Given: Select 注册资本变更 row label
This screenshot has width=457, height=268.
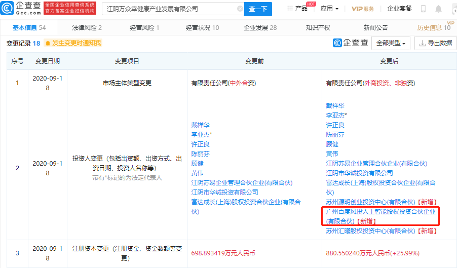Looking at the screenshot, I should pyautogui.click(x=127, y=253).
